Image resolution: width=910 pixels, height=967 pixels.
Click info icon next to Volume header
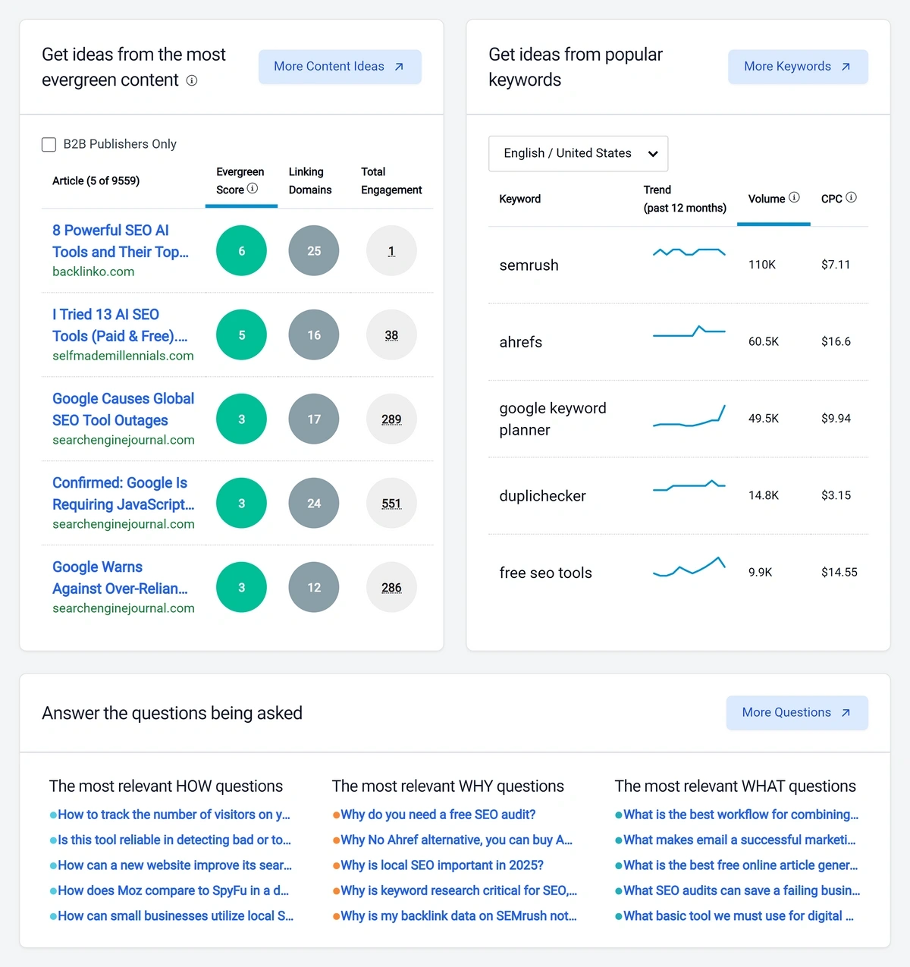(794, 198)
